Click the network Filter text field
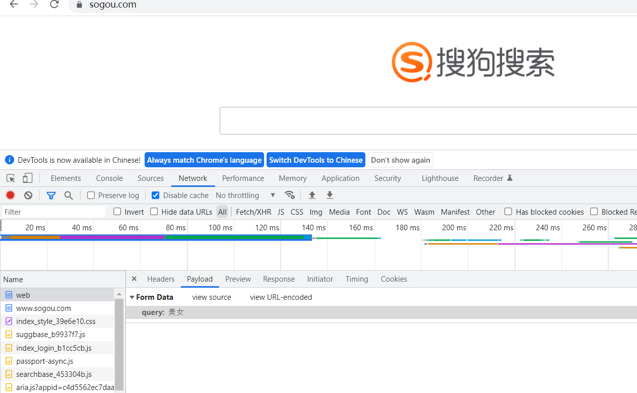The width and height of the screenshot is (637, 393). 54,212
